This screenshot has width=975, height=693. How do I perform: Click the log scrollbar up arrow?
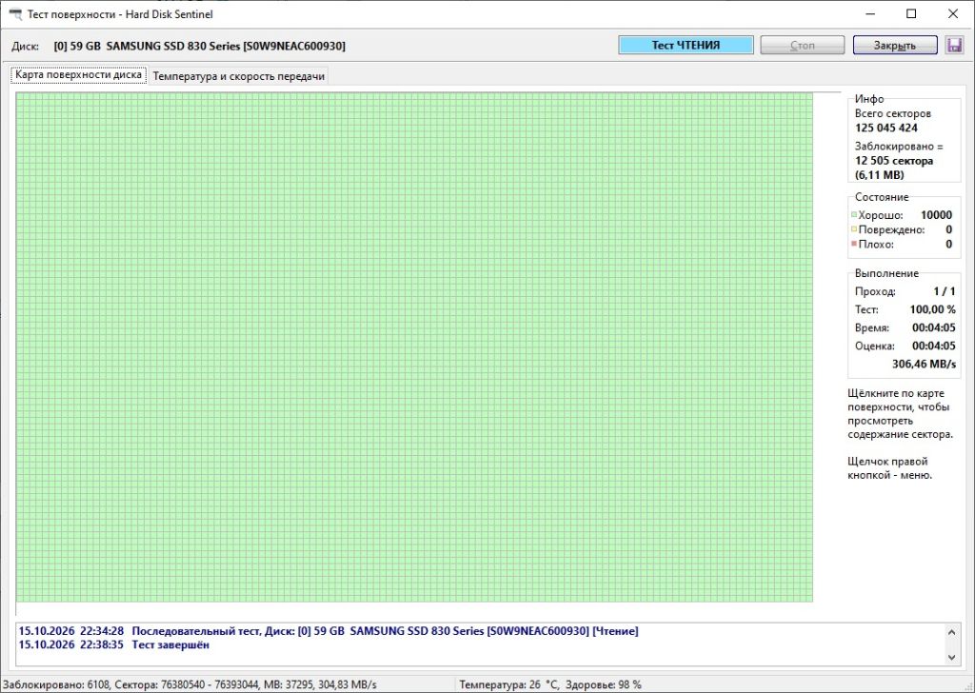click(951, 633)
